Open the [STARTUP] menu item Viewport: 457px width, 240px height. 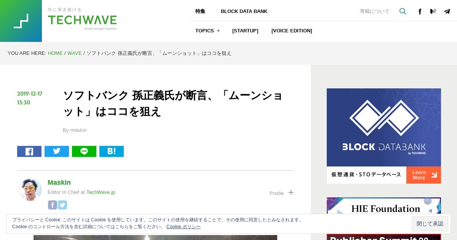245,30
